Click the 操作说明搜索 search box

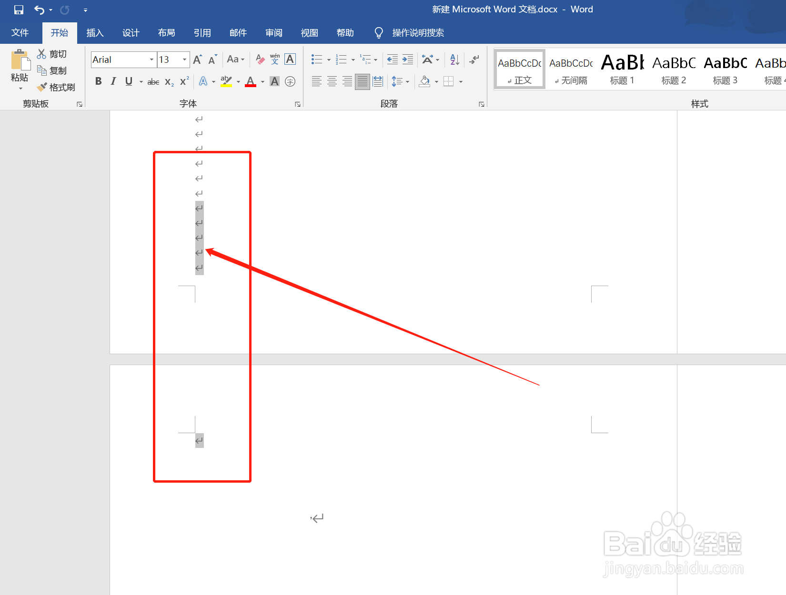point(418,33)
